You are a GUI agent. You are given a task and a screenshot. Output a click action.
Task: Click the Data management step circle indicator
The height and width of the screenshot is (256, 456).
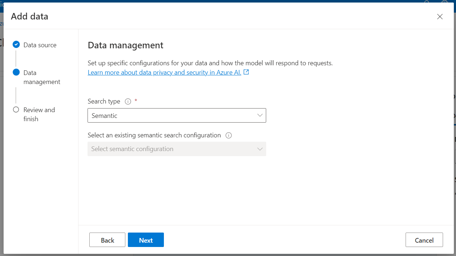16,72
